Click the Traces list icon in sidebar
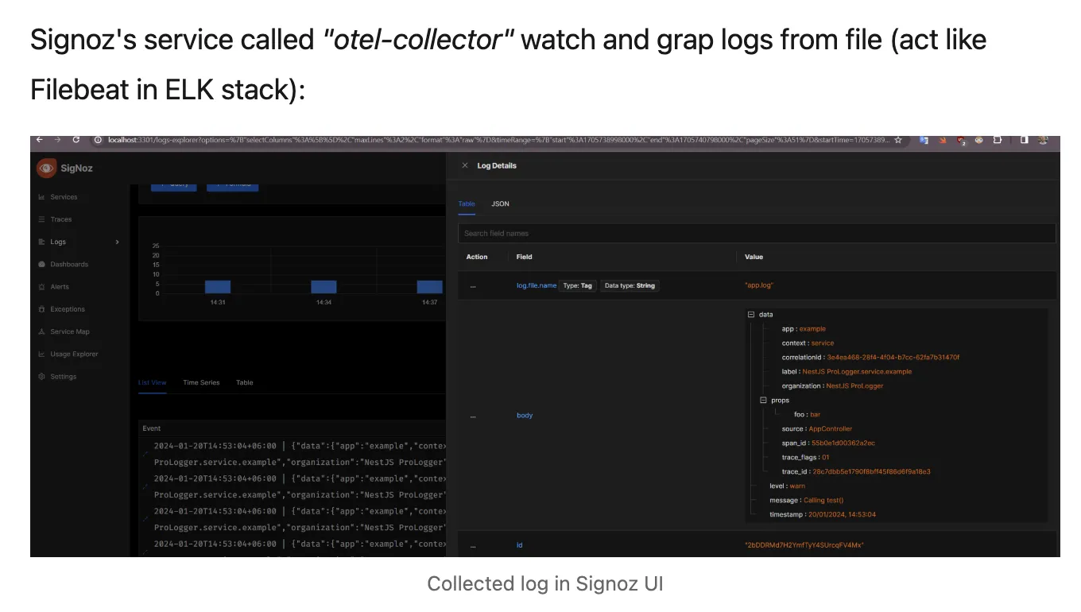The image size is (1081, 612). pyautogui.click(x=41, y=219)
